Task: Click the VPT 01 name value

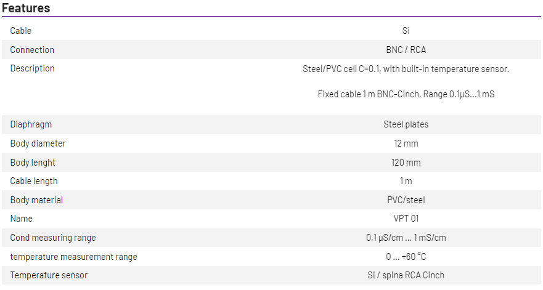Action: point(406,219)
